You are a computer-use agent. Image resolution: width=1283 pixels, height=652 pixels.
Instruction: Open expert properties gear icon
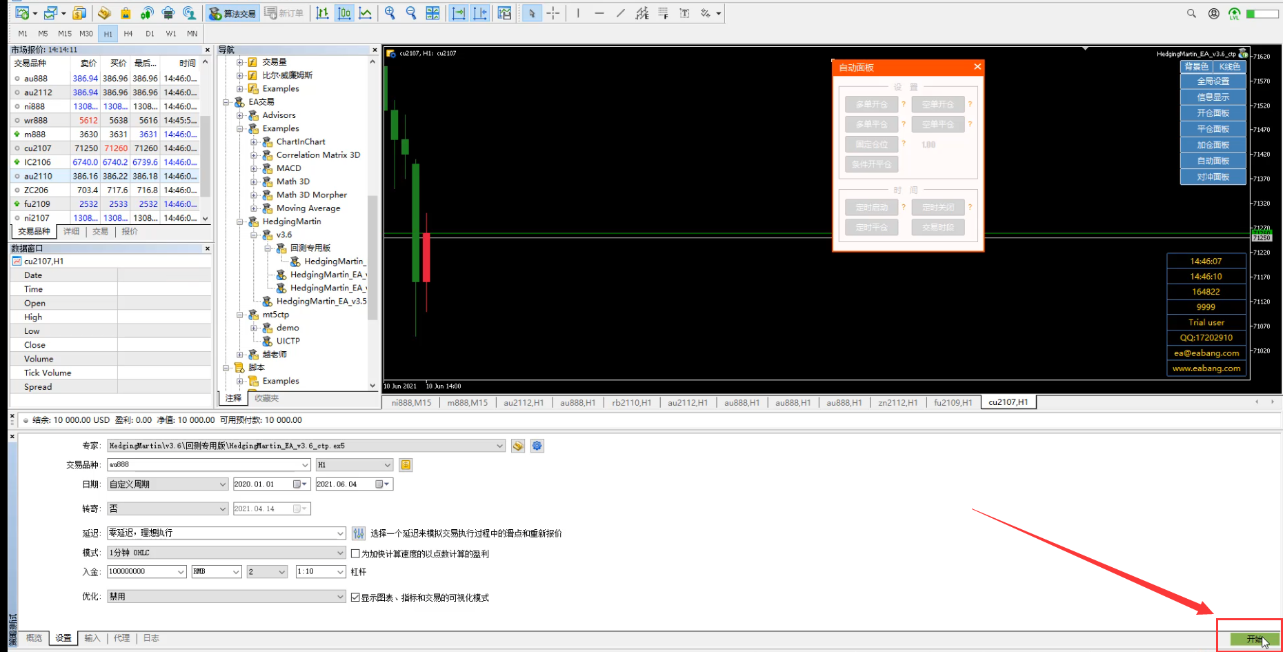click(537, 446)
